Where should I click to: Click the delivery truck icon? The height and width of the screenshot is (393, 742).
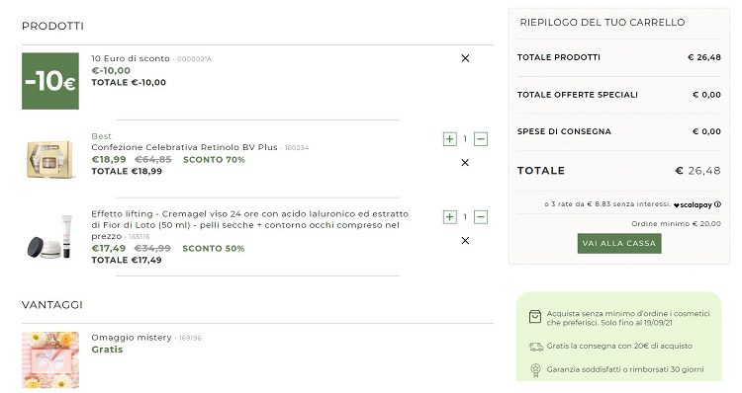(x=535, y=347)
